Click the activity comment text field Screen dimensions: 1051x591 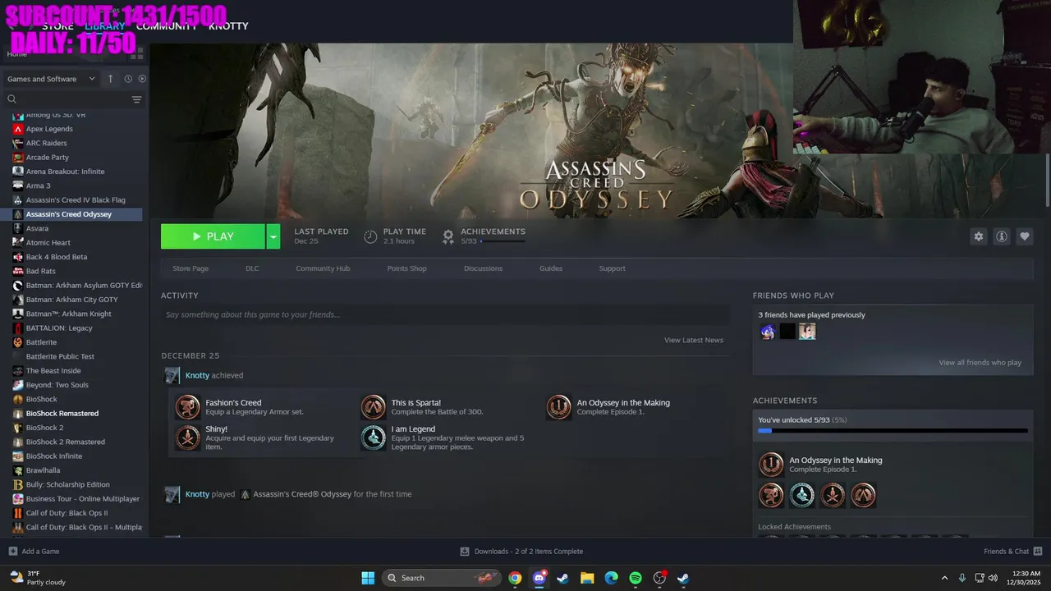pyautogui.click(x=445, y=315)
